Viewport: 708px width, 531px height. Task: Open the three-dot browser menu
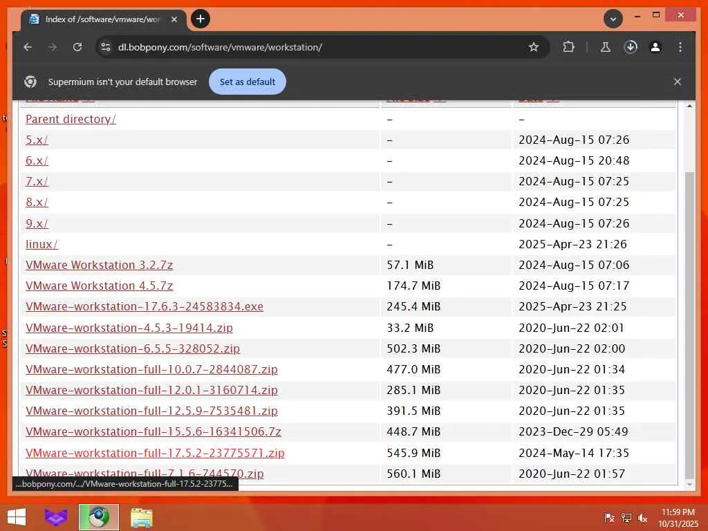click(x=680, y=47)
